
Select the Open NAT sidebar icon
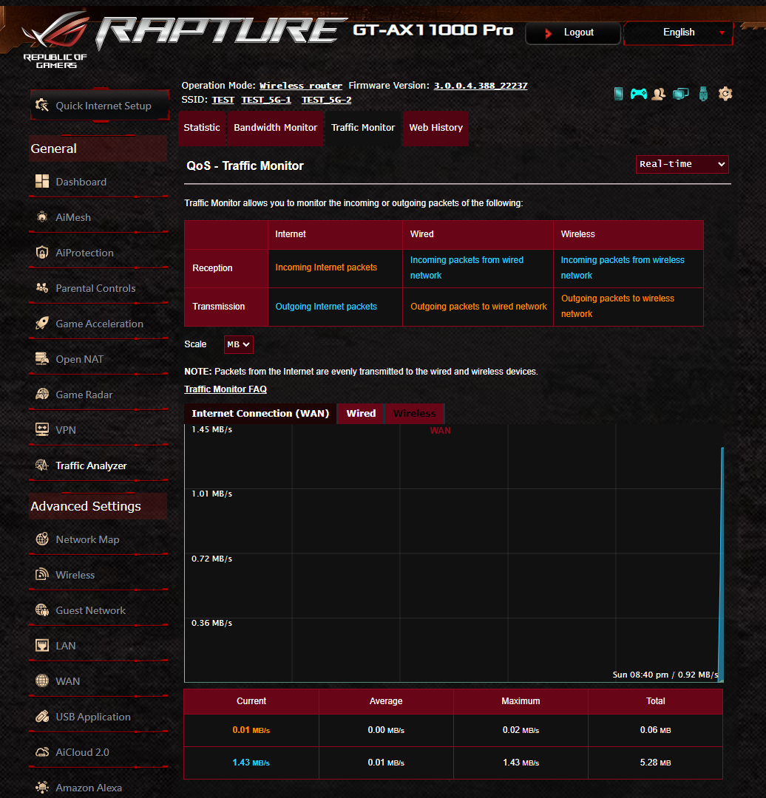[42, 359]
